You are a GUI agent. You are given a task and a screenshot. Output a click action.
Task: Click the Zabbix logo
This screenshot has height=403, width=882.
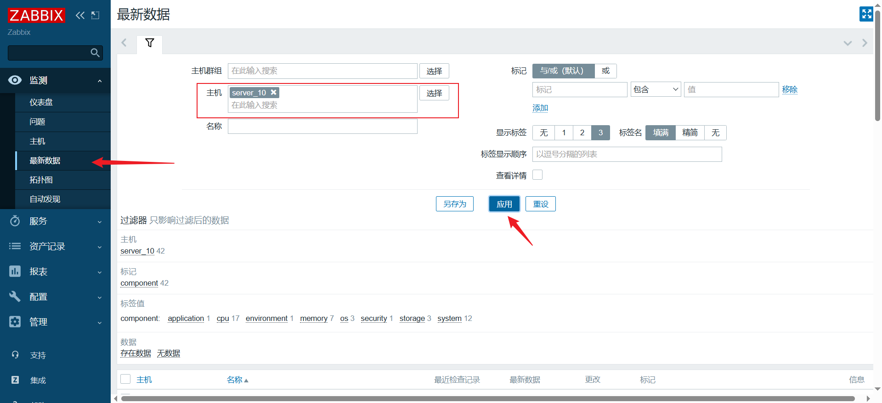click(x=36, y=15)
